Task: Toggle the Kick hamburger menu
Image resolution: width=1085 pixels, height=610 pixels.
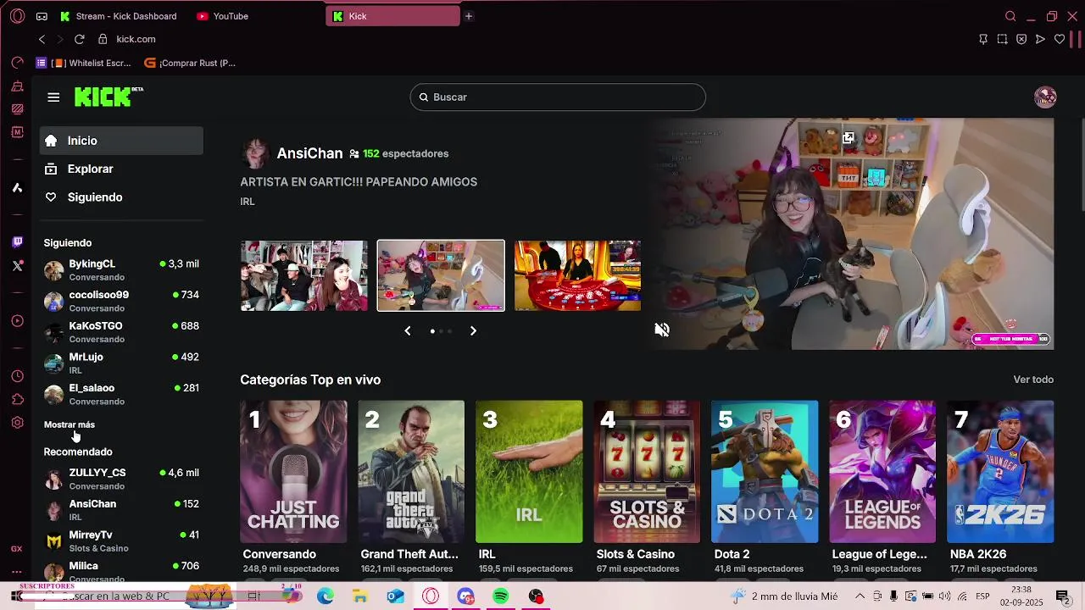Action: point(53,97)
